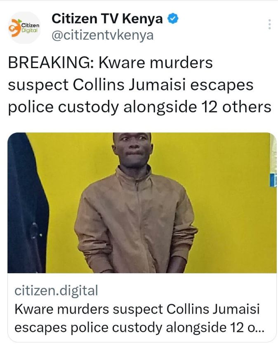Click the orange Citizen logo symbol
This screenshot has width=278, height=345.
click(15, 28)
